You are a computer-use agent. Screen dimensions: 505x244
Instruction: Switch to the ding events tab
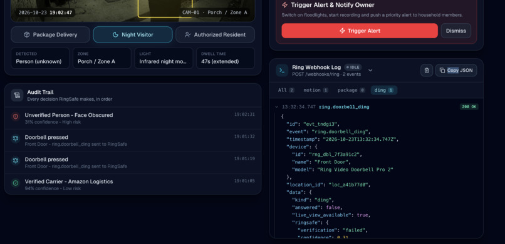tap(384, 90)
